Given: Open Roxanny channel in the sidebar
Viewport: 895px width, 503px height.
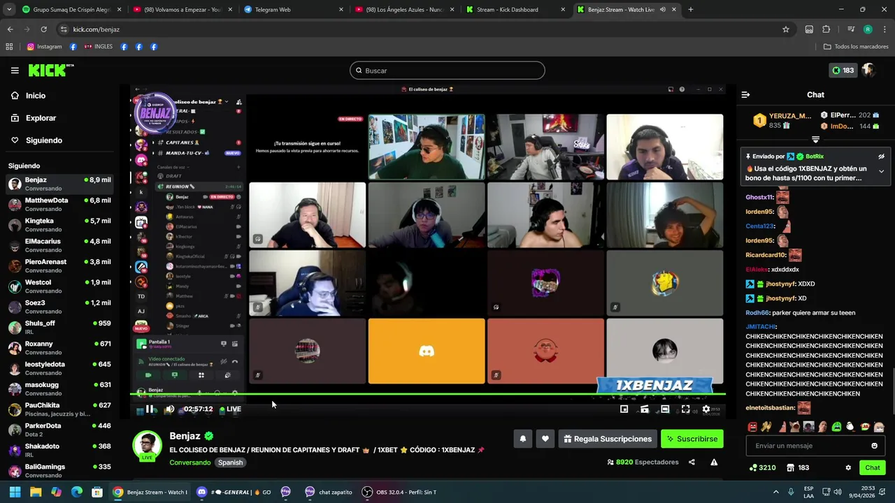Looking at the screenshot, I should 59,347.
